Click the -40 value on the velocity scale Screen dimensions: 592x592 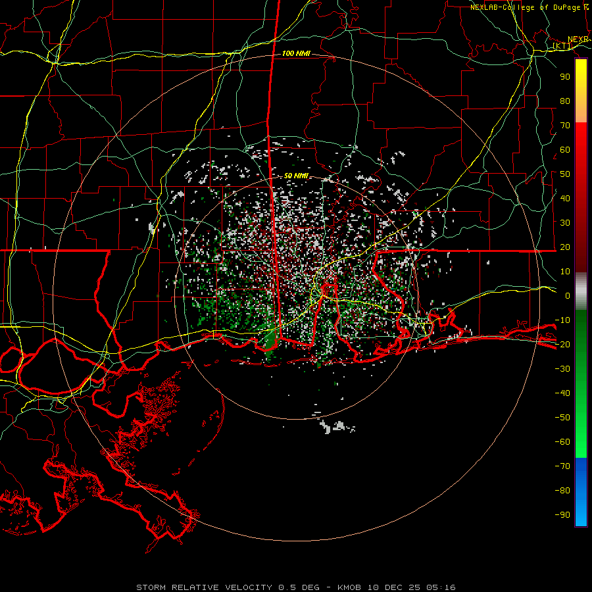pyautogui.click(x=562, y=393)
